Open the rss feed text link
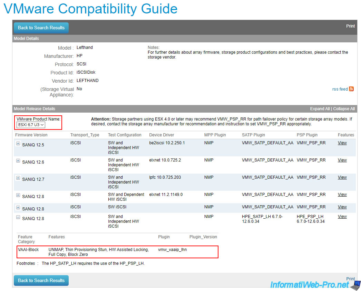 (x=340, y=89)
